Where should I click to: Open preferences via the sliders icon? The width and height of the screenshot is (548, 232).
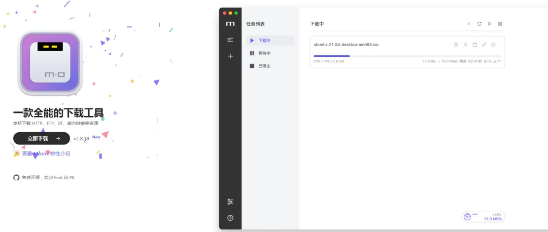pyautogui.click(x=230, y=202)
